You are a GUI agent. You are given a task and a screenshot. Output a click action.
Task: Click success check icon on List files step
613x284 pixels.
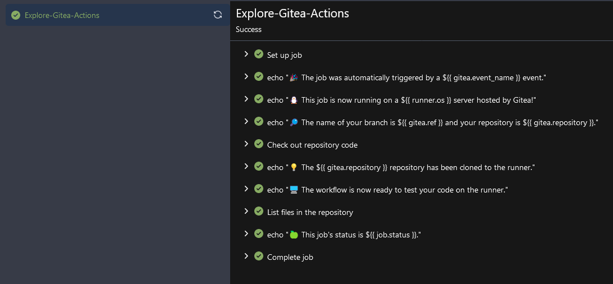point(258,212)
